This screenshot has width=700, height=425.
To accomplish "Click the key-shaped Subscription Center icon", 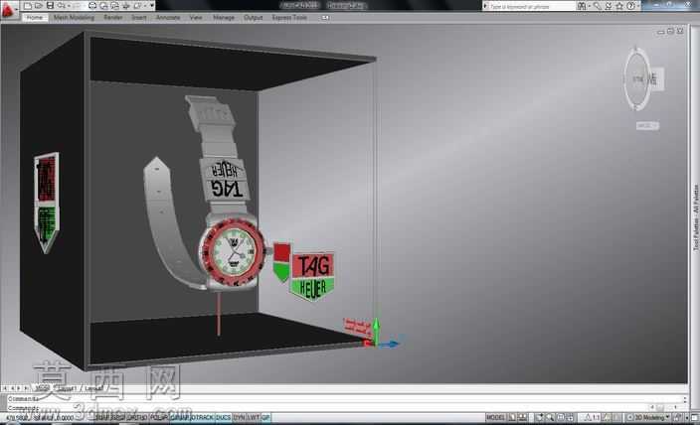I will tap(597, 6).
